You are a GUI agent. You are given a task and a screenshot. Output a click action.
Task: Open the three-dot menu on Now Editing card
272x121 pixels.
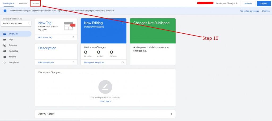pyautogui.click(x=123, y=23)
